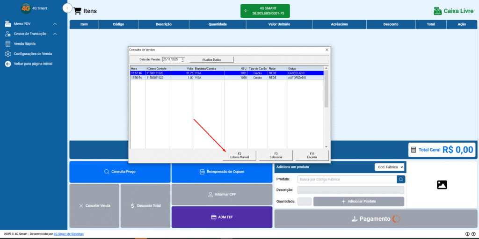Collapse the sidebar with the arrow circle
The image size is (479, 239).
click(x=67, y=8)
